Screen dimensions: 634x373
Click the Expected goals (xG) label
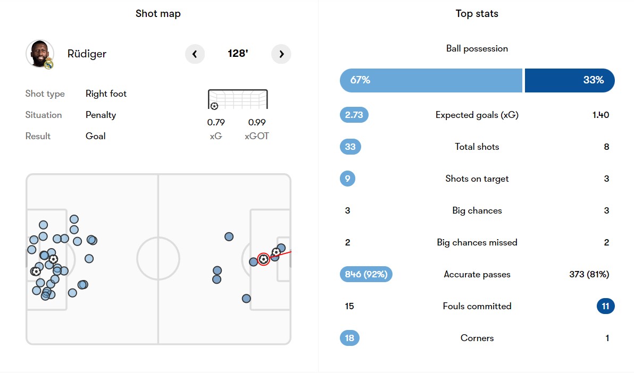(x=477, y=115)
